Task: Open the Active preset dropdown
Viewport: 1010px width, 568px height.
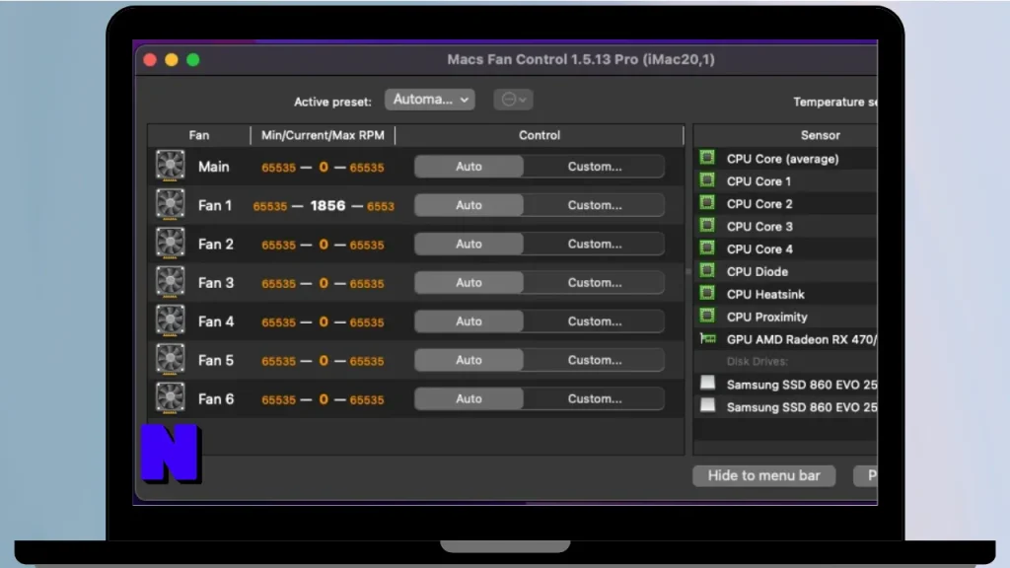Action: [x=430, y=100]
